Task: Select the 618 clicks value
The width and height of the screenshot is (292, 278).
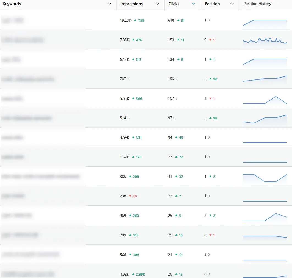Action: click(171, 20)
